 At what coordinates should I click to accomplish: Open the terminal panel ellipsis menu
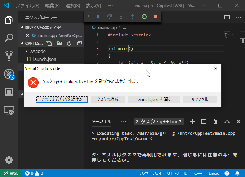(x=124, y=121)
